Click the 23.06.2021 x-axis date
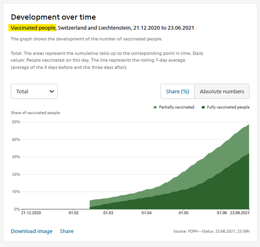260x247 pixels. (240, 213)
